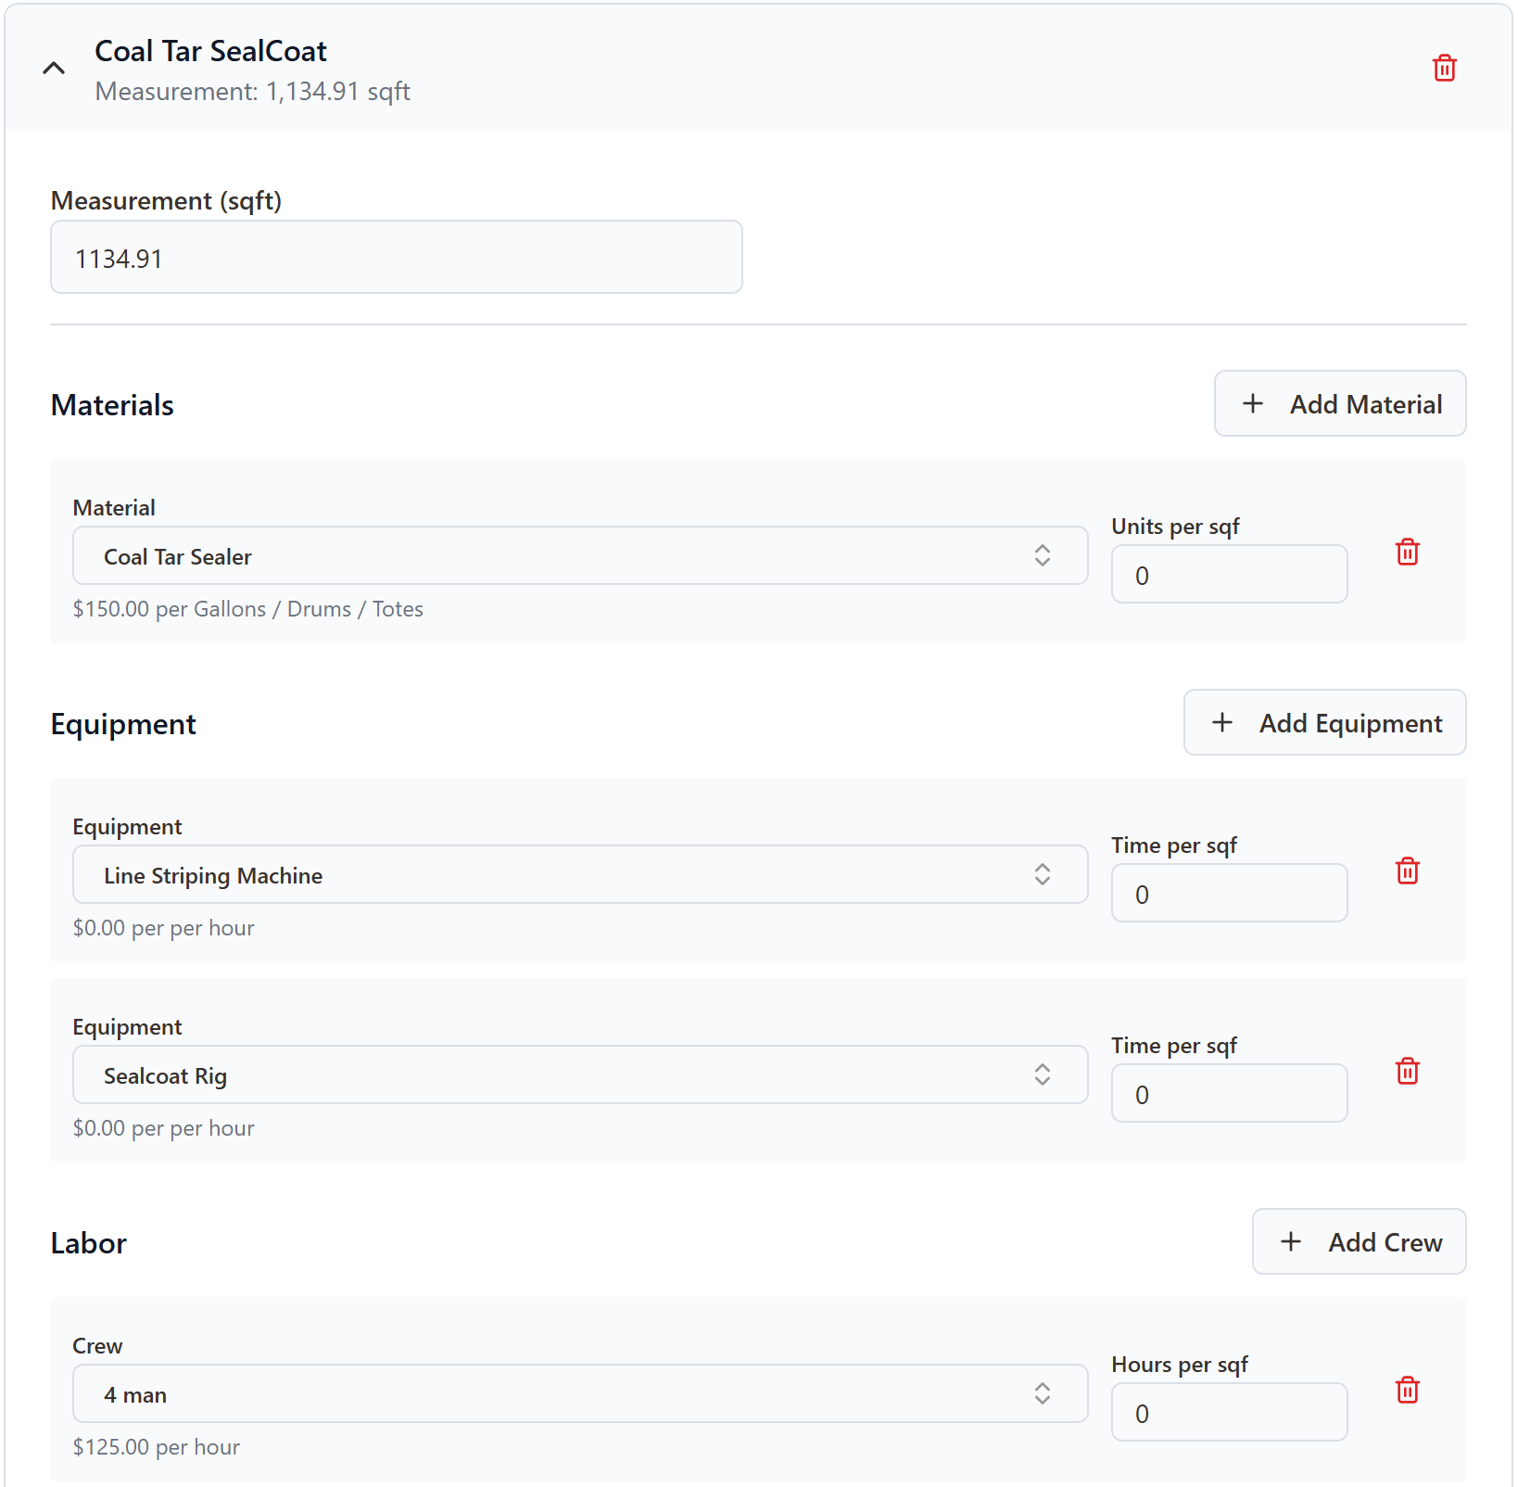Delete the Coal Tar SealCoat section

[1444, 67]
